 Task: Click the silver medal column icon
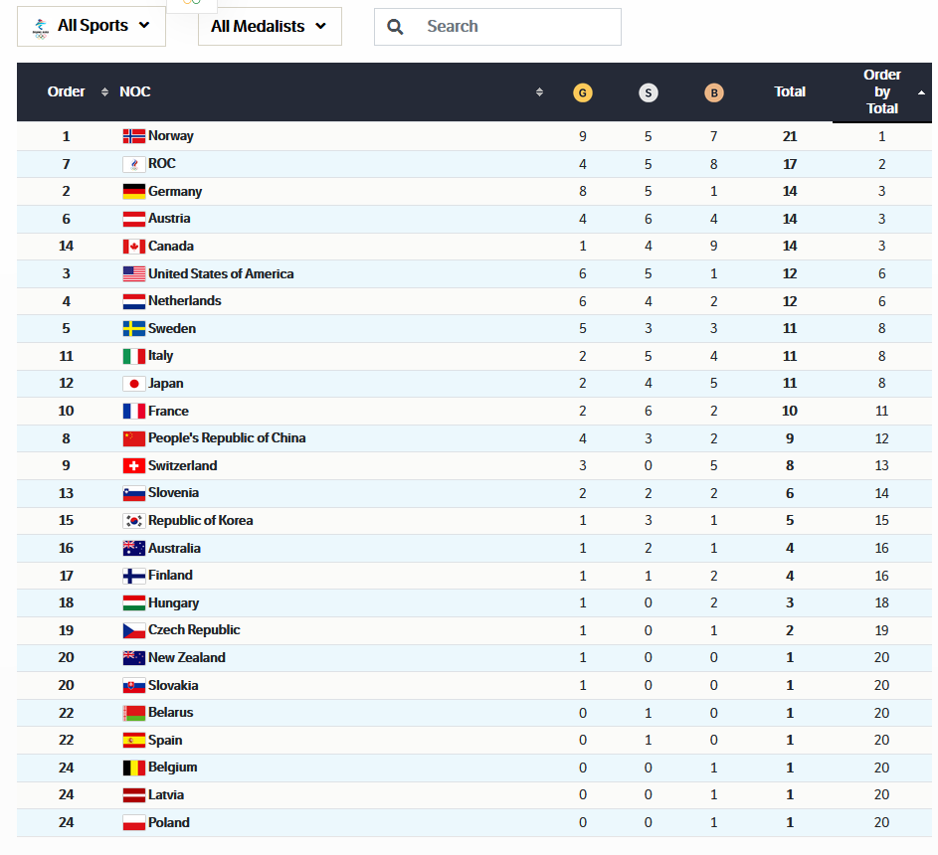pyautogui.click(x=648, y=92)
